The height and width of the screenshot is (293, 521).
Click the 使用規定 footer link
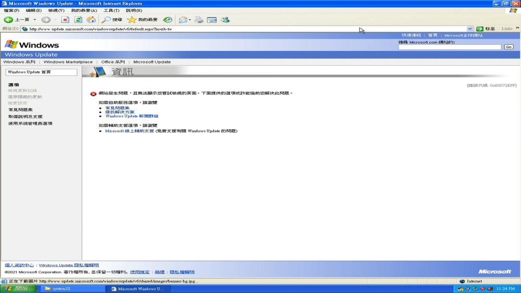point(140,272)
